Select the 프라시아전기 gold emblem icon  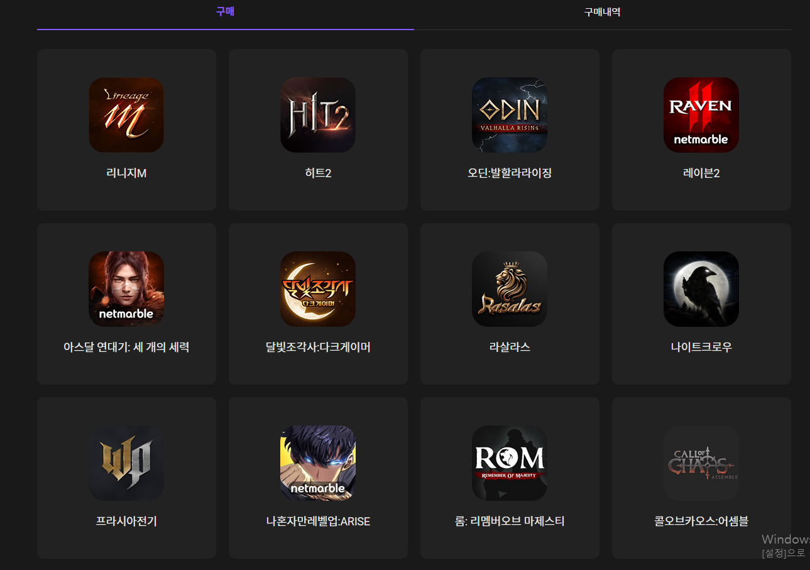tap(126, 463)
